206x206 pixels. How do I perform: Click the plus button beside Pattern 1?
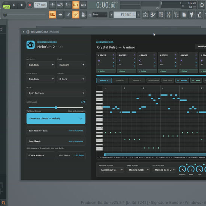pos(138,15)
